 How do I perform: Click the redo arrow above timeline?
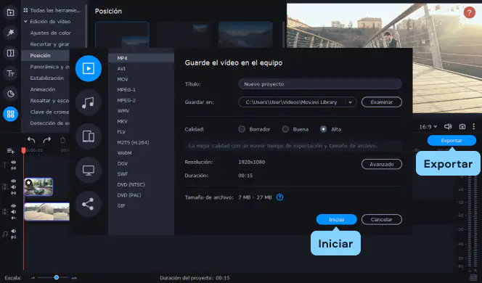(x=47, y=140)
